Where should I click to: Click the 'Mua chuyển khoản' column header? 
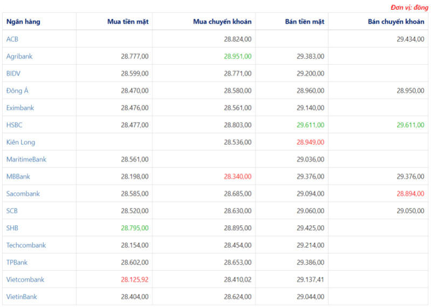[222, 22]
